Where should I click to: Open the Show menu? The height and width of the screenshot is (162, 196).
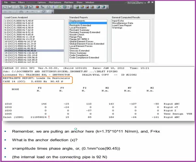coord(79,2)
